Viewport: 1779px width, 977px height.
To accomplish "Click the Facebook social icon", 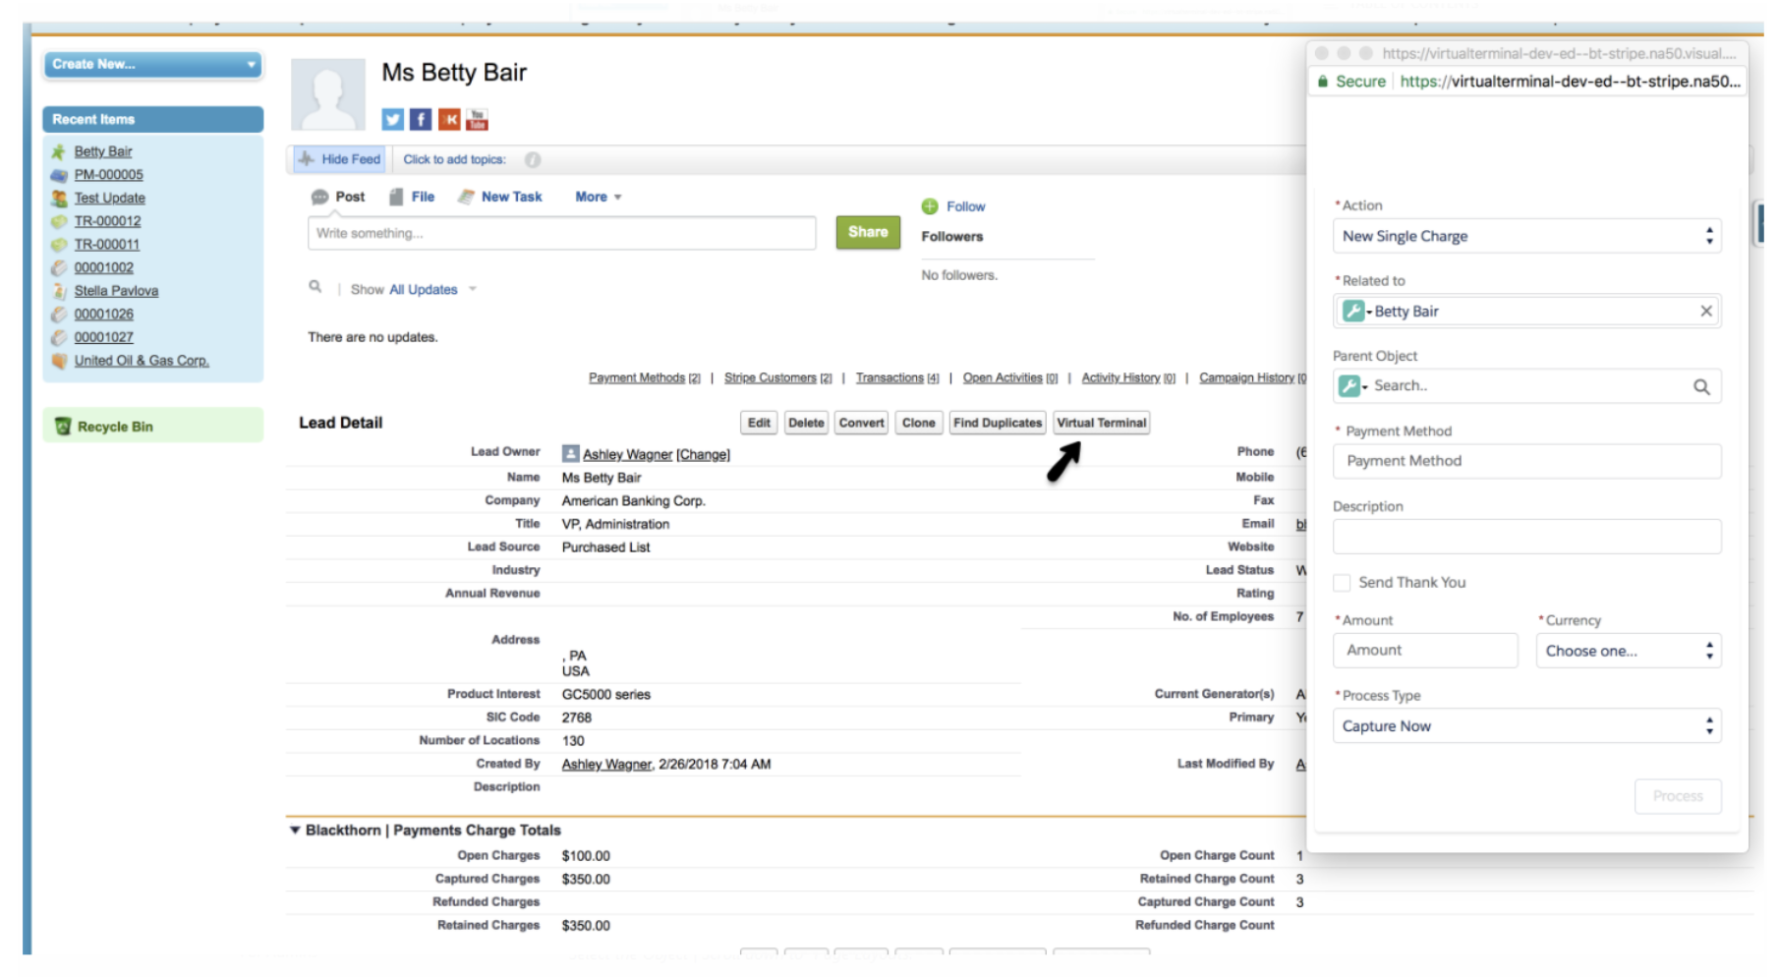I will 421,120.
